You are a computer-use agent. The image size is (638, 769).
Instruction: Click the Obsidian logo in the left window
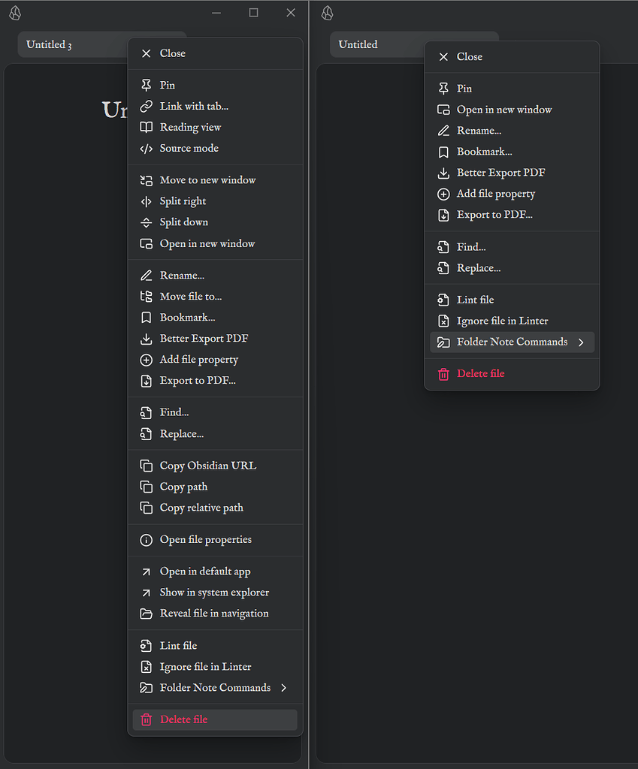[x=15, y=14]
